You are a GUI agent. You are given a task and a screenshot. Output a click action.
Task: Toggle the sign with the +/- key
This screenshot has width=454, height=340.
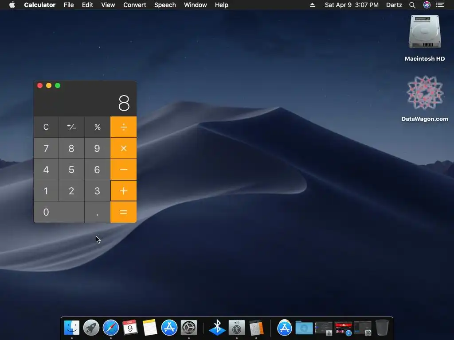(71, 127)
